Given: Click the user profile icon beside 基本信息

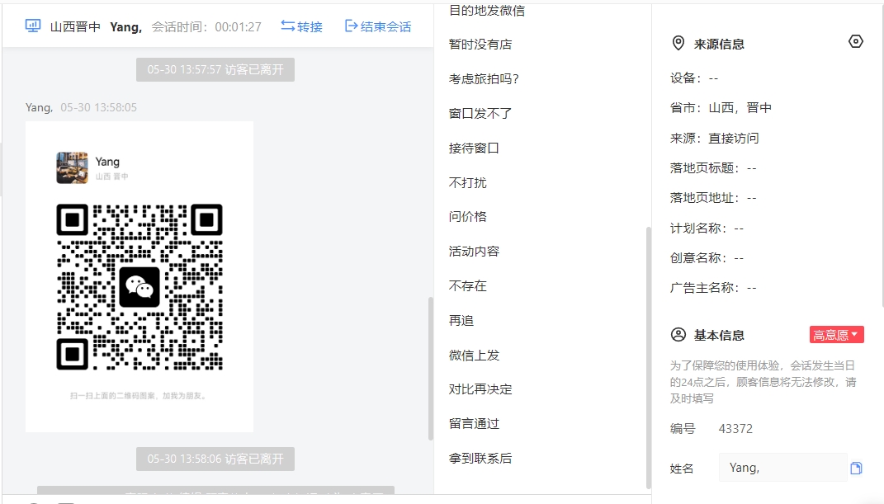Looking at the screenshot, I should [x=678, y=335].
